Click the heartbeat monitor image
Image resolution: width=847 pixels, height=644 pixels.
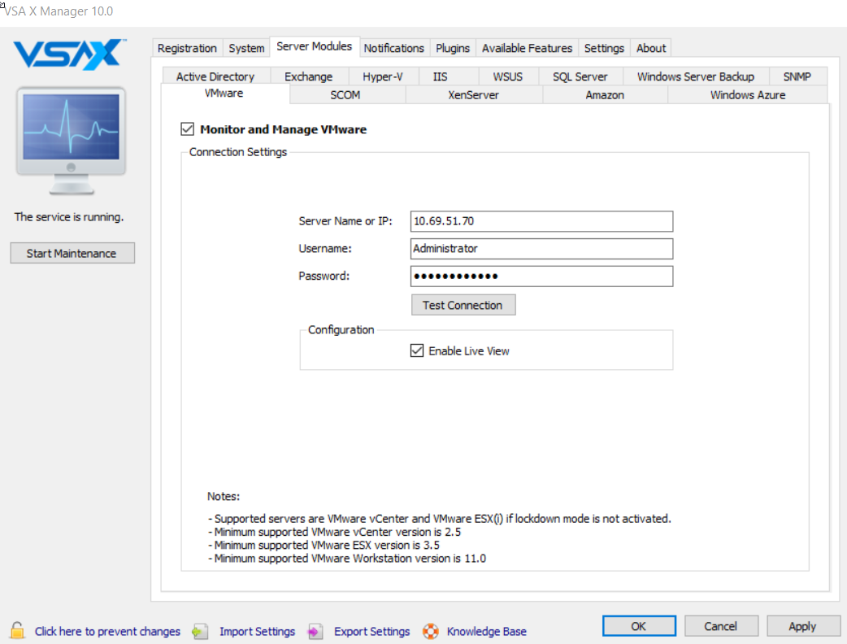click(x=71, y=141)
